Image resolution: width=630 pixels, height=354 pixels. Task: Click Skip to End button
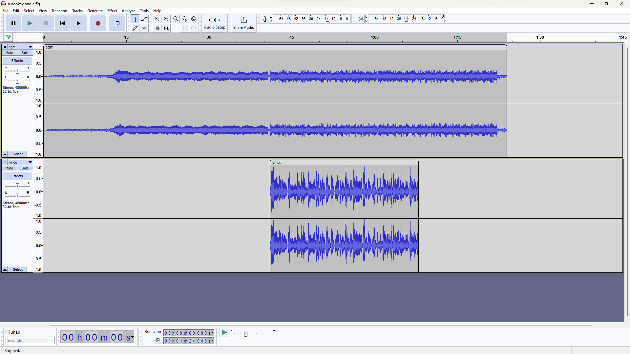click(79, 23)
